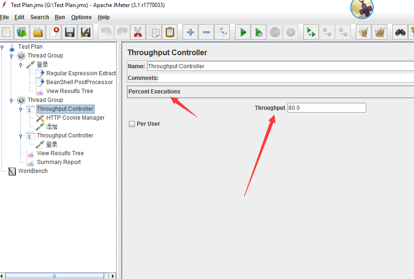Collapse the second Thread Group expander
The image size is (414, 279).
coord(11,100)
